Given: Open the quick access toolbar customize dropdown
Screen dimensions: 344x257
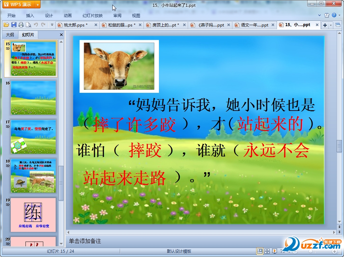Looking at the screenshot, I should click(x=52, y=25).
